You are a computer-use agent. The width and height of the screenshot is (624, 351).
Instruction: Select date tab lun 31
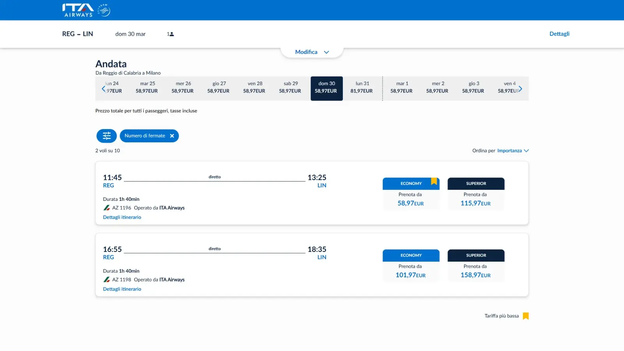(362, 87)
